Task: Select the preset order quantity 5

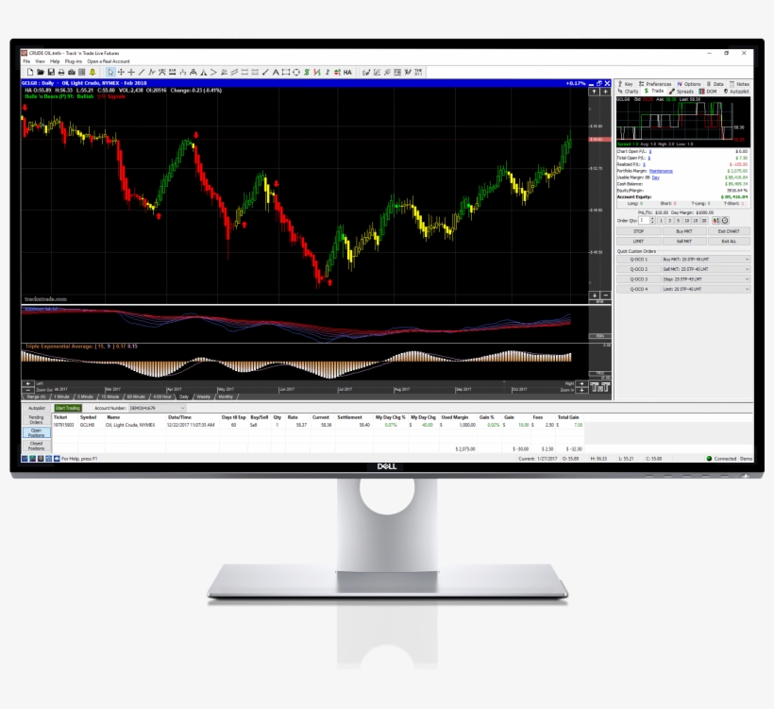Action: point(678,220)
